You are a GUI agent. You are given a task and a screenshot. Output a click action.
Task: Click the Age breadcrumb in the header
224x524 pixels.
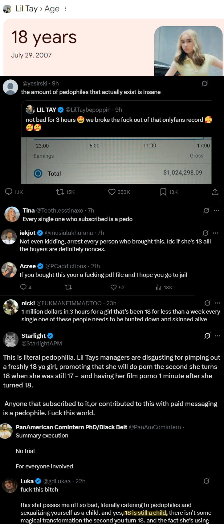[x=52, y=9]
